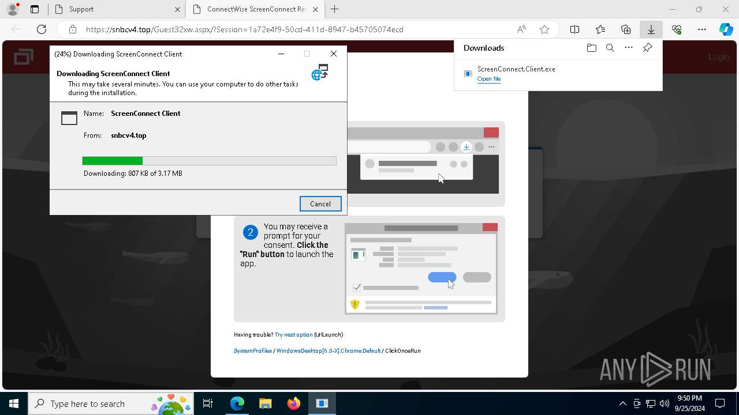Pin the Downloads panel
739x415 pixels.
(x=648, y=48)
